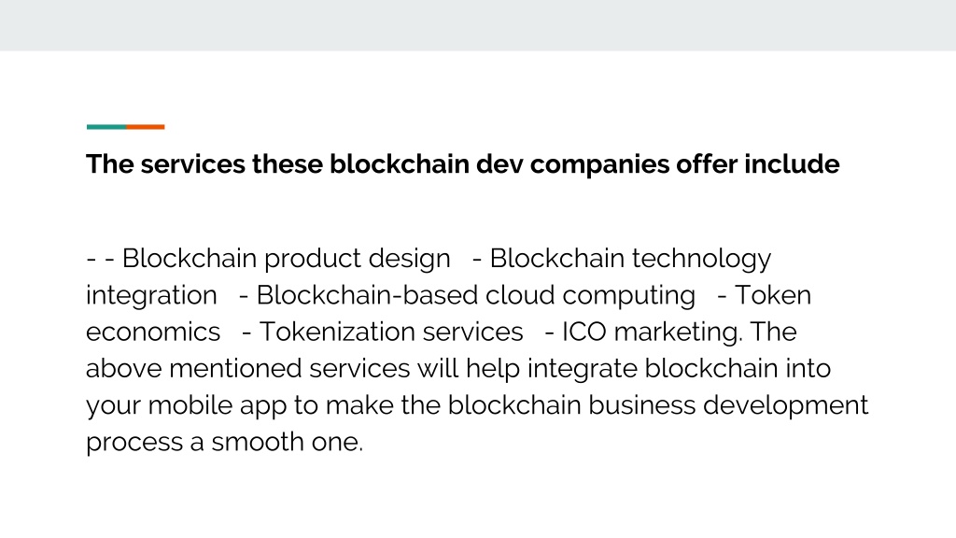
Task: Click the word "Token" ending the second line
Action: coord(772,295)
